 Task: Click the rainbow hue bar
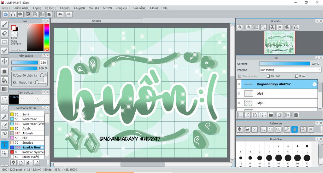pos(47,37)
